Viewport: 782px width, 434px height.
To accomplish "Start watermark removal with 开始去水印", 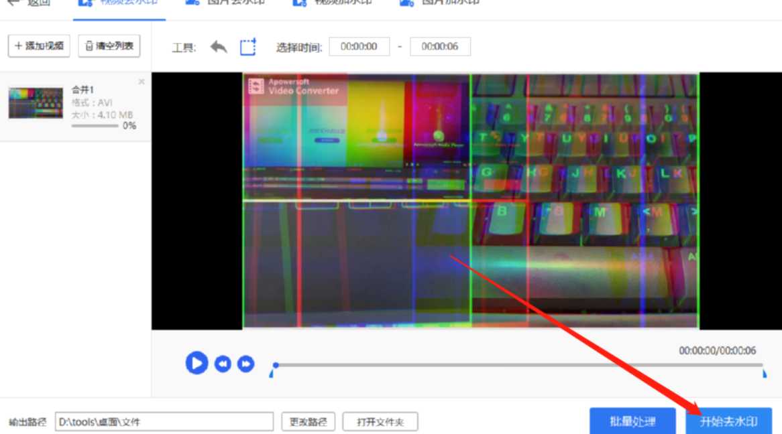I will click(x=728, y=421).
